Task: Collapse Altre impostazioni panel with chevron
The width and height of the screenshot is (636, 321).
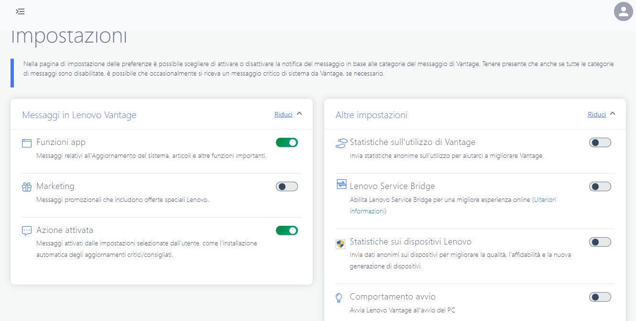Action: point(613,114)
